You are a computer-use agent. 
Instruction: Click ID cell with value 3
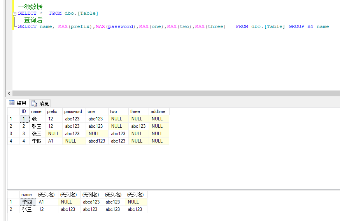tap(25, 134)
